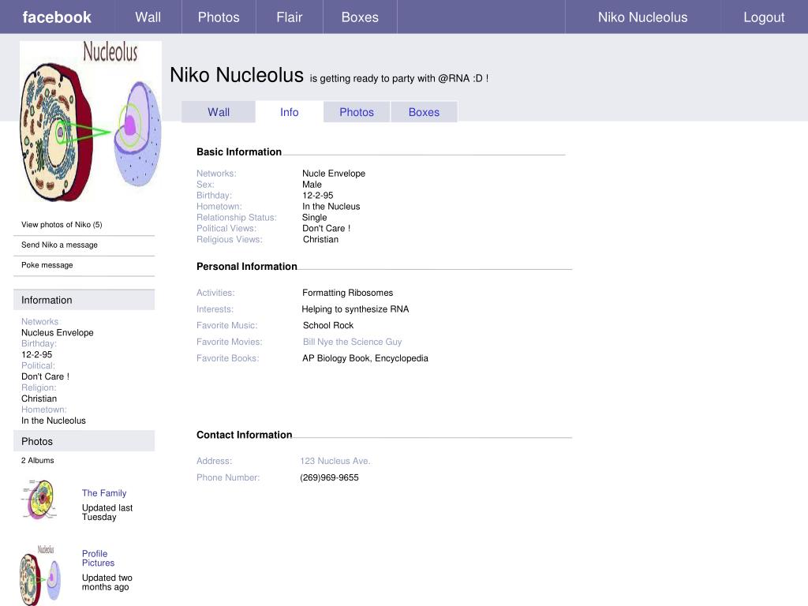Click the facebook logo

point(57,17)
